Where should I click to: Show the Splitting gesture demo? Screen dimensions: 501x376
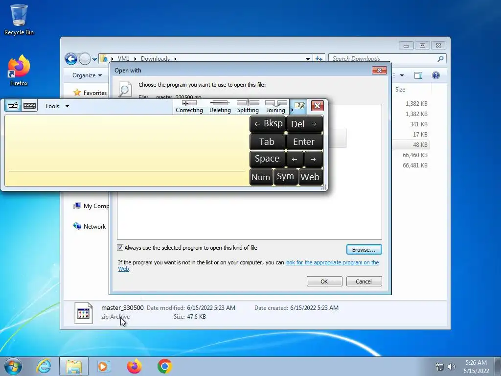tap(248, 107)
